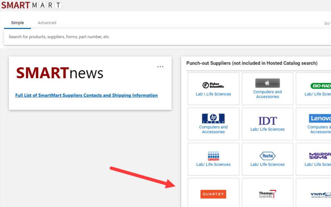This screenshot has height=207, width=331.
Task: Switch to the Simple search tab
Action: coord(17,23)
